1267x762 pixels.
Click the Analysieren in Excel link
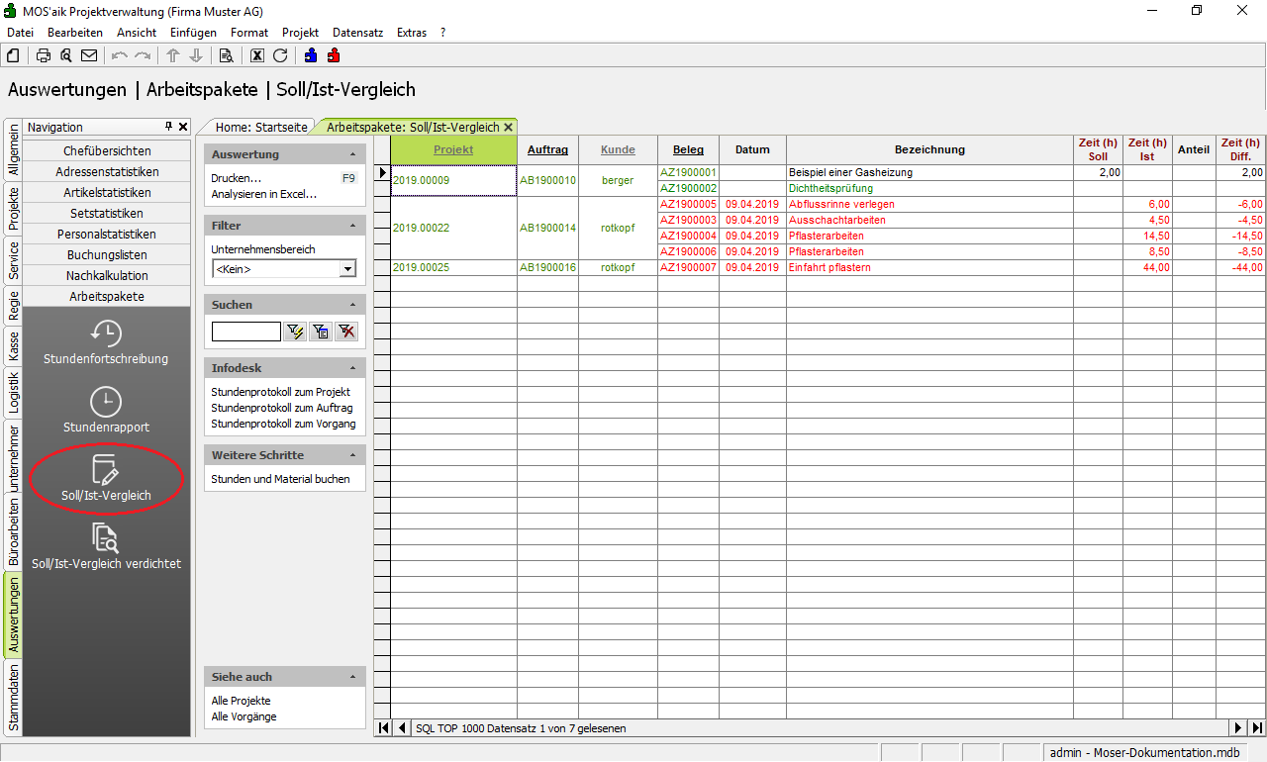(x=263, y=194)
